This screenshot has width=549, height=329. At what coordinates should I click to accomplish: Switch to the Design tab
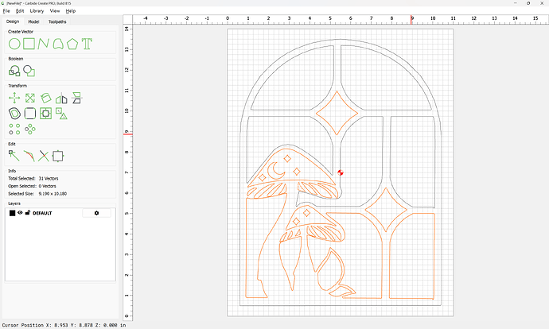13,21
